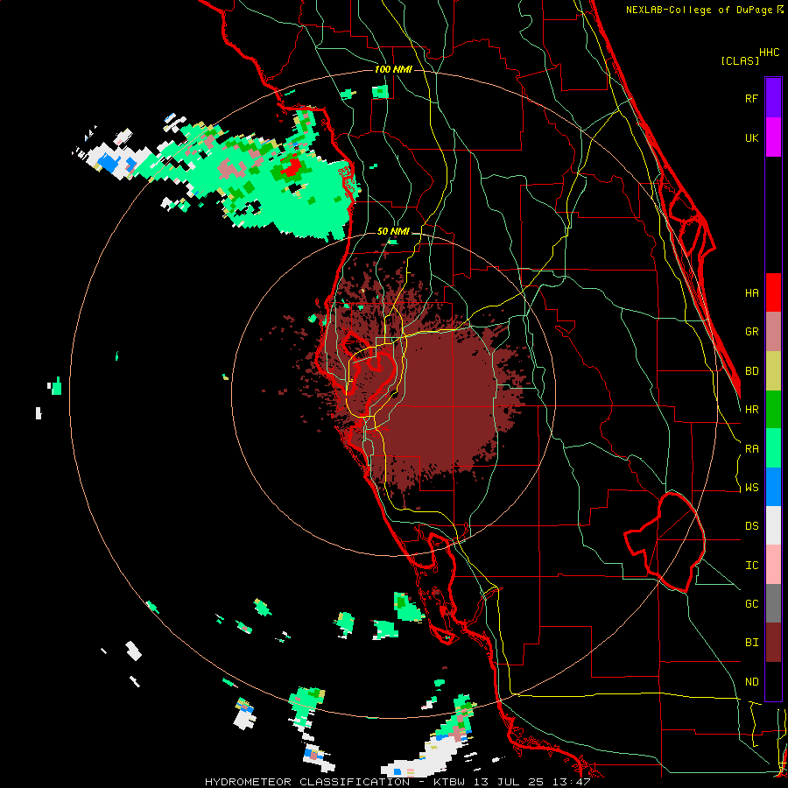This screenshot has width=788, height=788.
Task: Click the 13:47 timestamp
Action: coord(569,782)
